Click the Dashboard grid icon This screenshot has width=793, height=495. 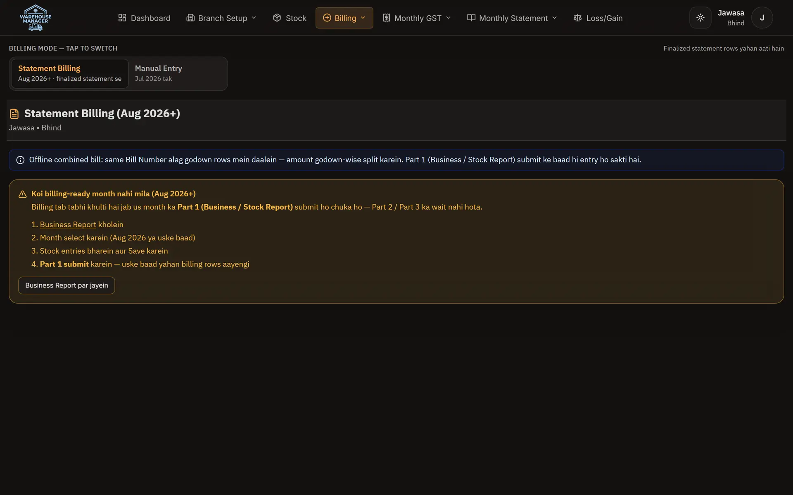(x=122, y=18)
